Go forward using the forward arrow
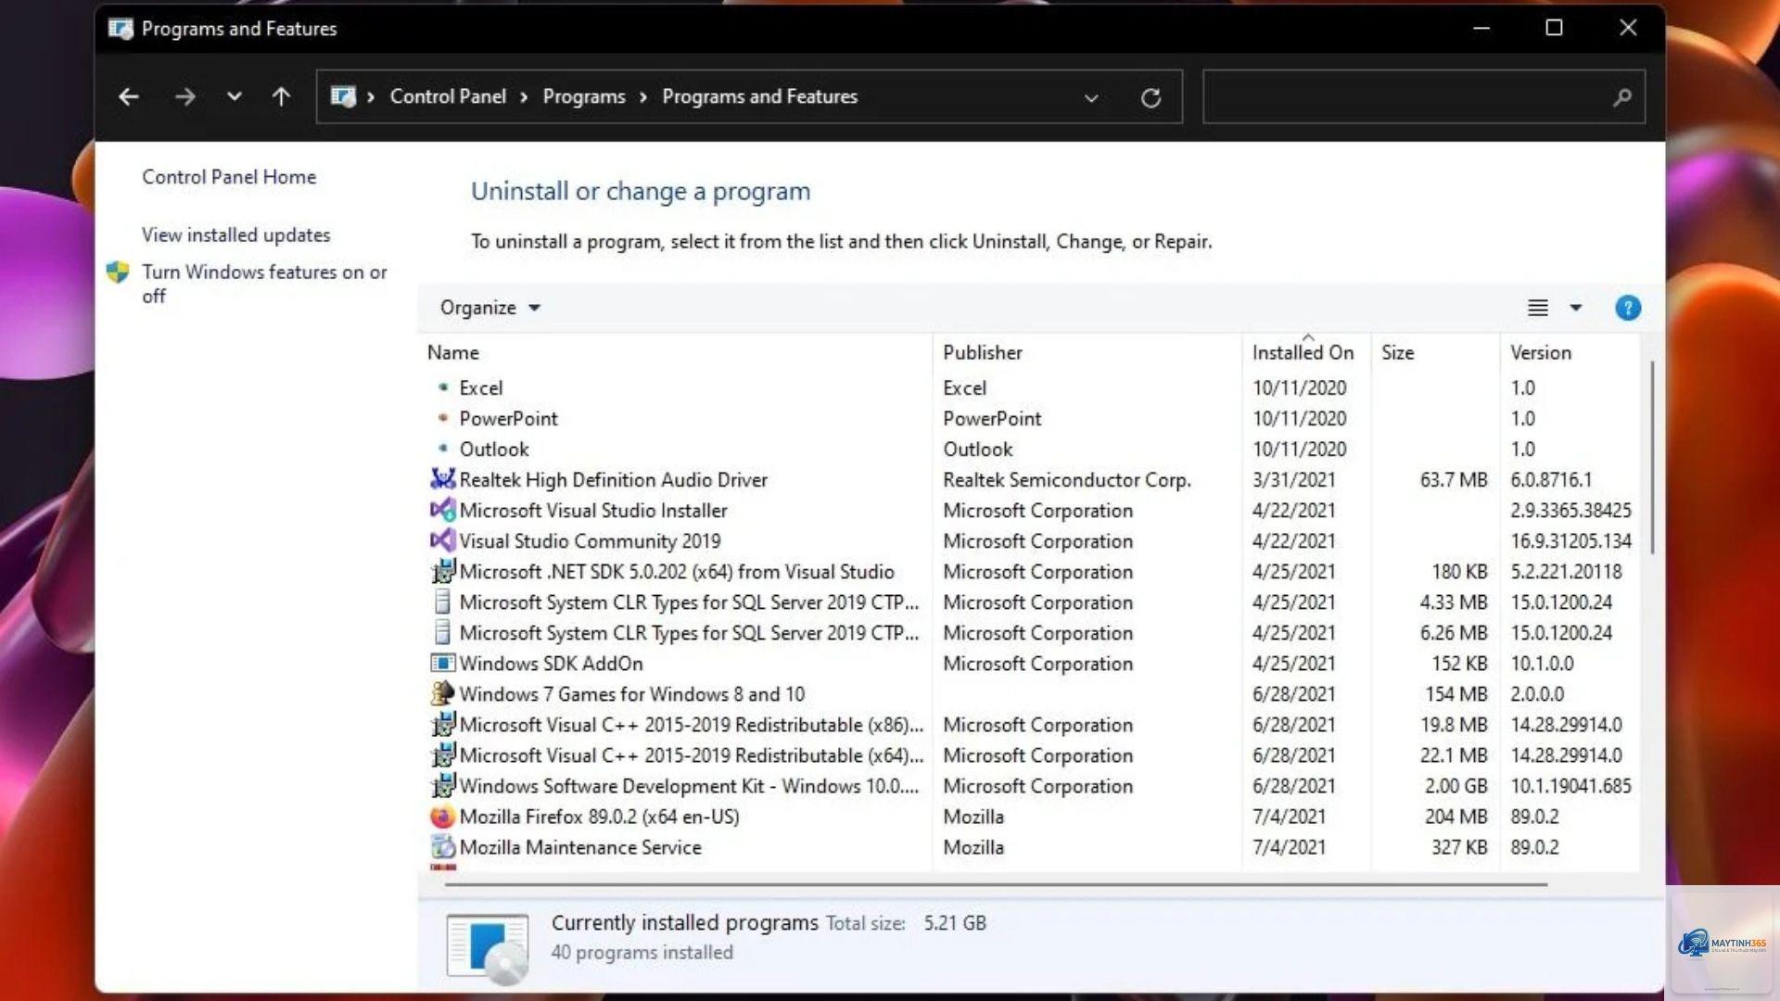The height and width of the screenshot is (1001, 1780). pyautogui.click(x=184, y=96)
